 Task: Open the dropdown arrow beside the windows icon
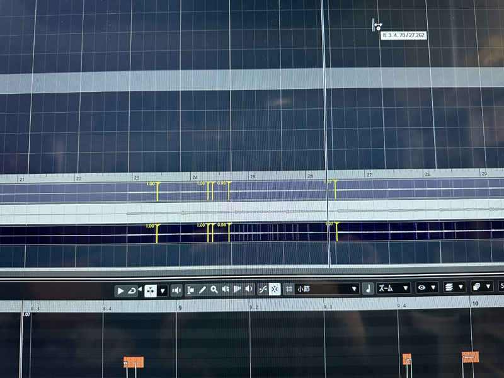[x=488, y=286]
